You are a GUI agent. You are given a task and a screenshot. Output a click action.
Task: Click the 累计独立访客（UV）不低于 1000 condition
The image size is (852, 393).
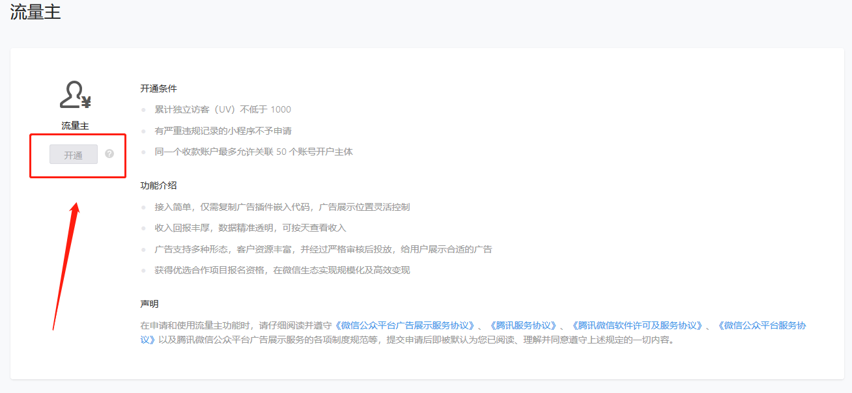tap(222, 109)
